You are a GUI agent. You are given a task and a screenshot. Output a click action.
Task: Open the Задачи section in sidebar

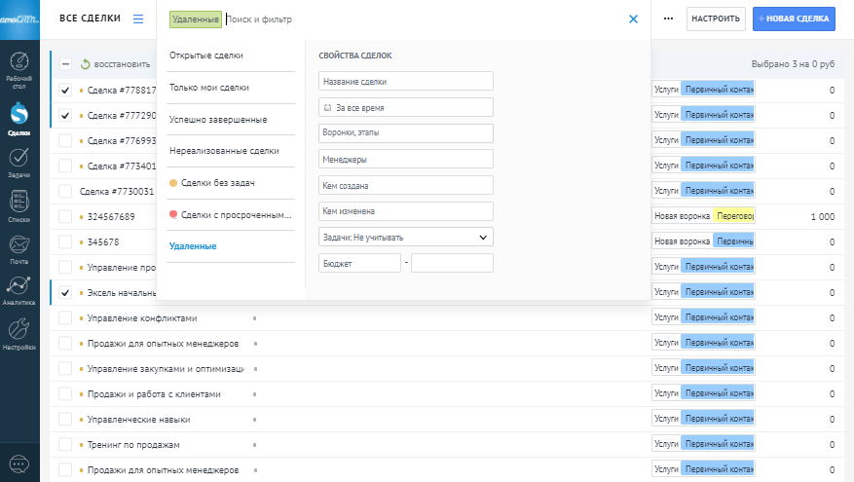(19, 162)
